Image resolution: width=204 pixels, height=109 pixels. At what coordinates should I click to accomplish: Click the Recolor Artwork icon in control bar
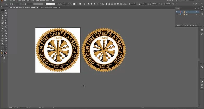pos(80,4)
